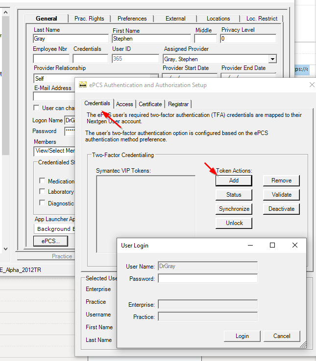Screen dimensions: 316x361
Task: Click the Last Name field containing Gray
Action: [x=71, y=39]
